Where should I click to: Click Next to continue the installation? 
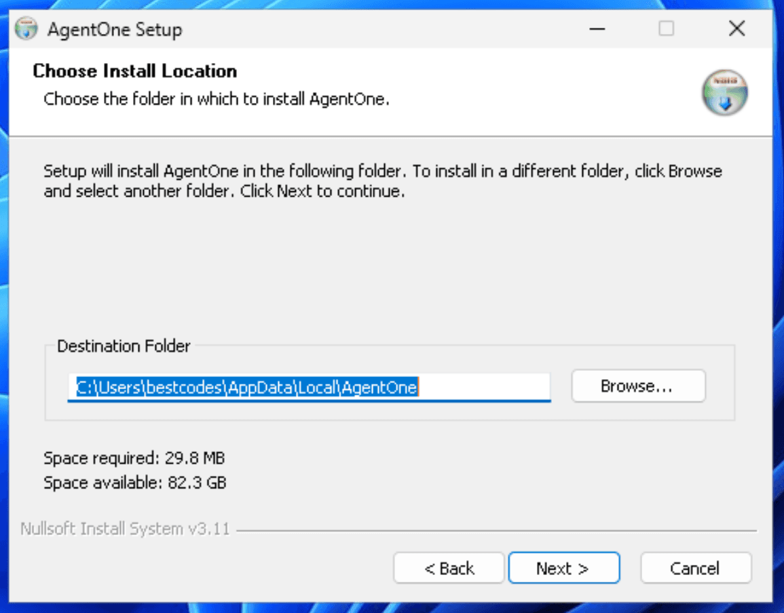point(563,568)
